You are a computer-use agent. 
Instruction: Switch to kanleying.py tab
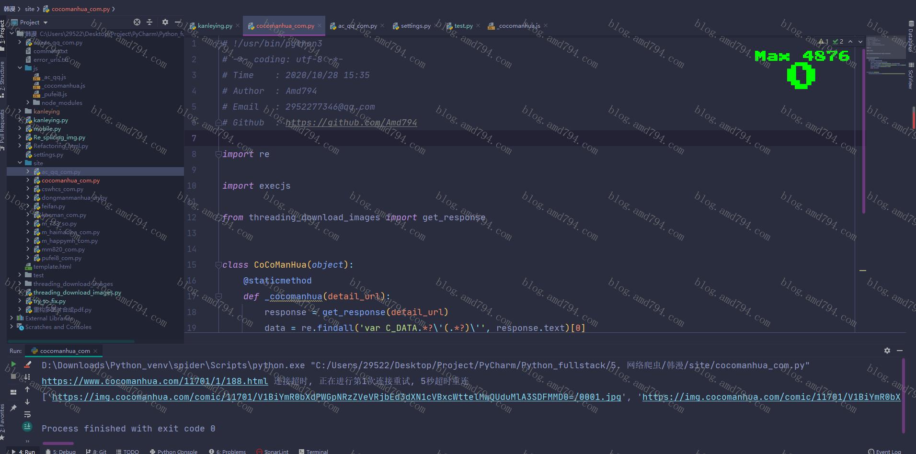211,26
